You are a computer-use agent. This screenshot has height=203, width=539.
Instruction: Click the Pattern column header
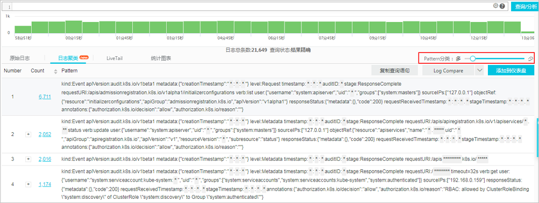pos(69,71)
